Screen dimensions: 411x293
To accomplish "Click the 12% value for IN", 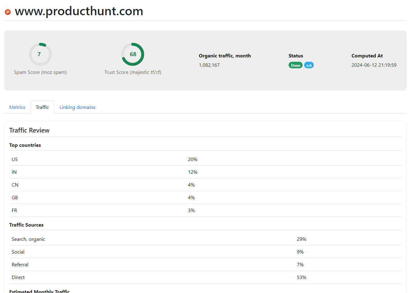I will pos(193,172).
